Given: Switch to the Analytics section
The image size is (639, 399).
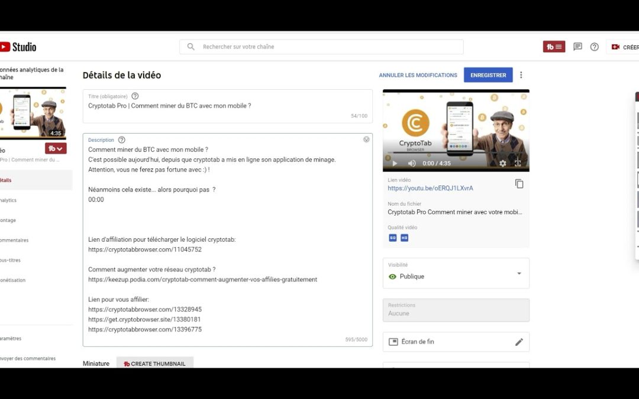Looking at the screenshot, I should coord(8,200).
